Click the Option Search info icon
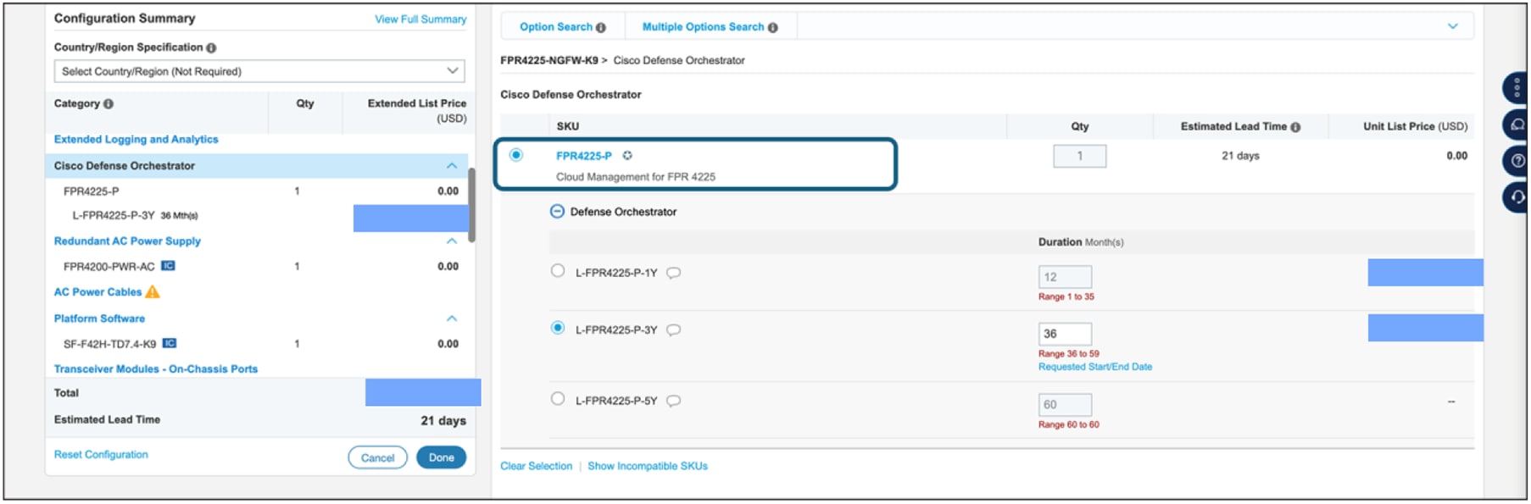The image size is (1531, 504). pyautogui.click(x=601, y=28)
